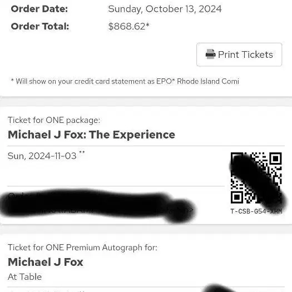The width and height of the screenshot is (292, 292).
Task: Click the printer icon beside Print Tickets
Action: [211, 54]
